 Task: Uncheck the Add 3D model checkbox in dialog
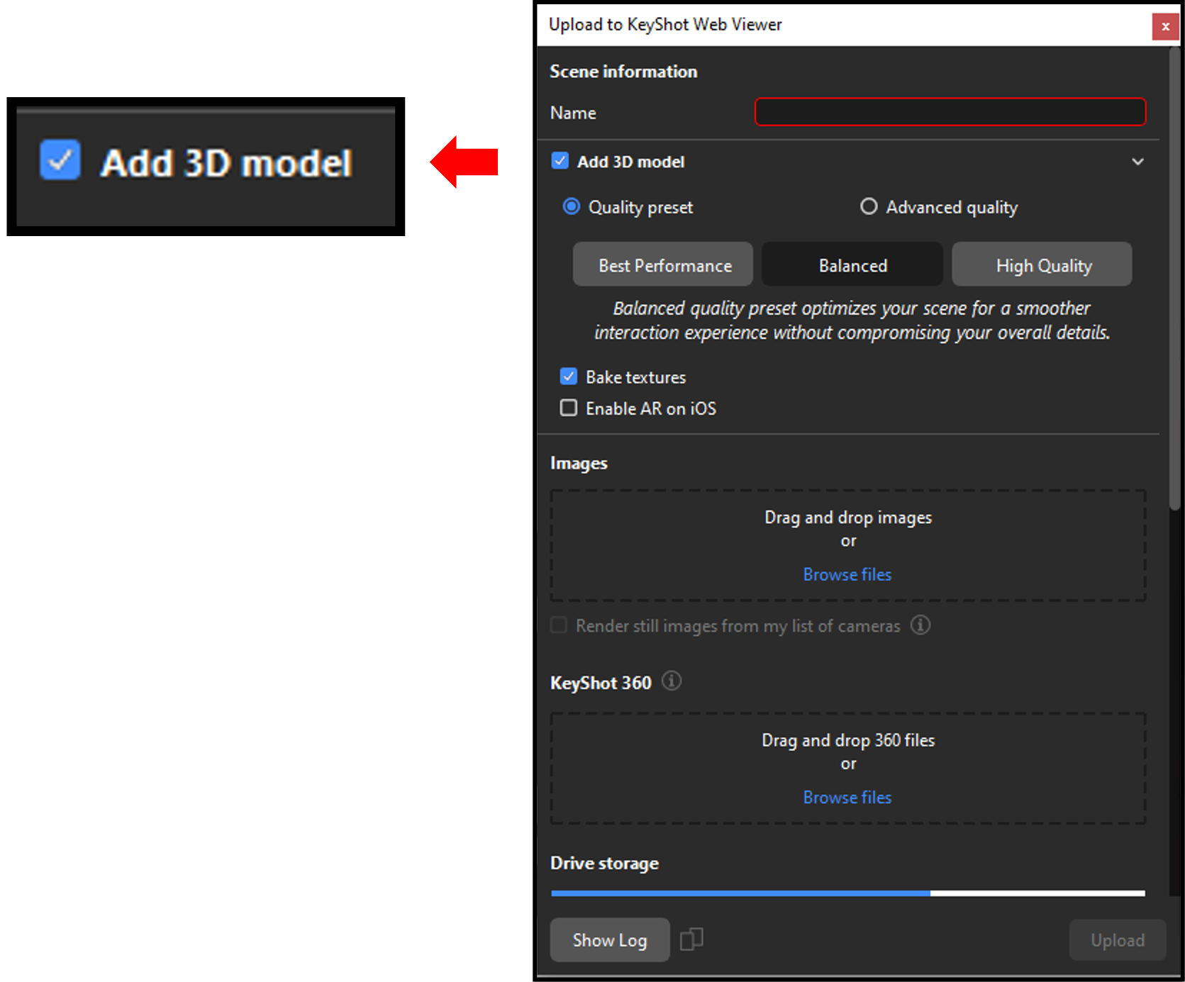point(560,161)
